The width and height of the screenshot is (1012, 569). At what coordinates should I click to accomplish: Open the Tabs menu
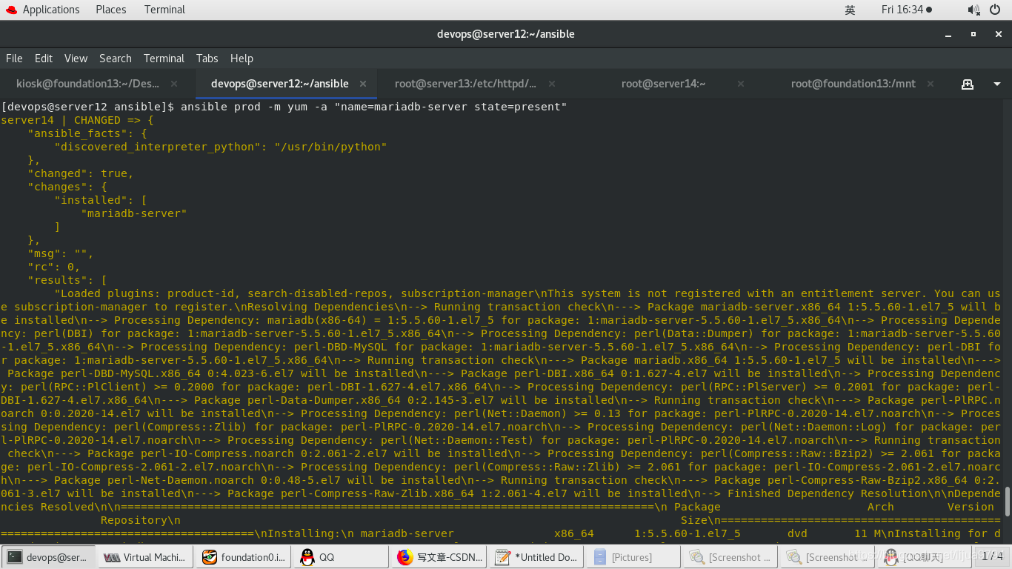click(x=207, y=59)
